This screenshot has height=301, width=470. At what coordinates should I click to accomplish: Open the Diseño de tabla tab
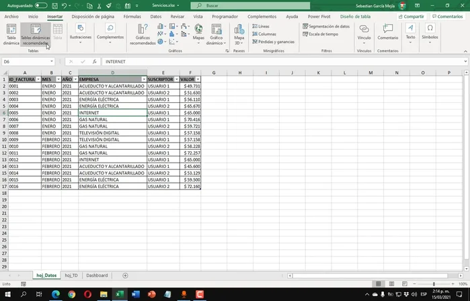[x=355, y=17]
